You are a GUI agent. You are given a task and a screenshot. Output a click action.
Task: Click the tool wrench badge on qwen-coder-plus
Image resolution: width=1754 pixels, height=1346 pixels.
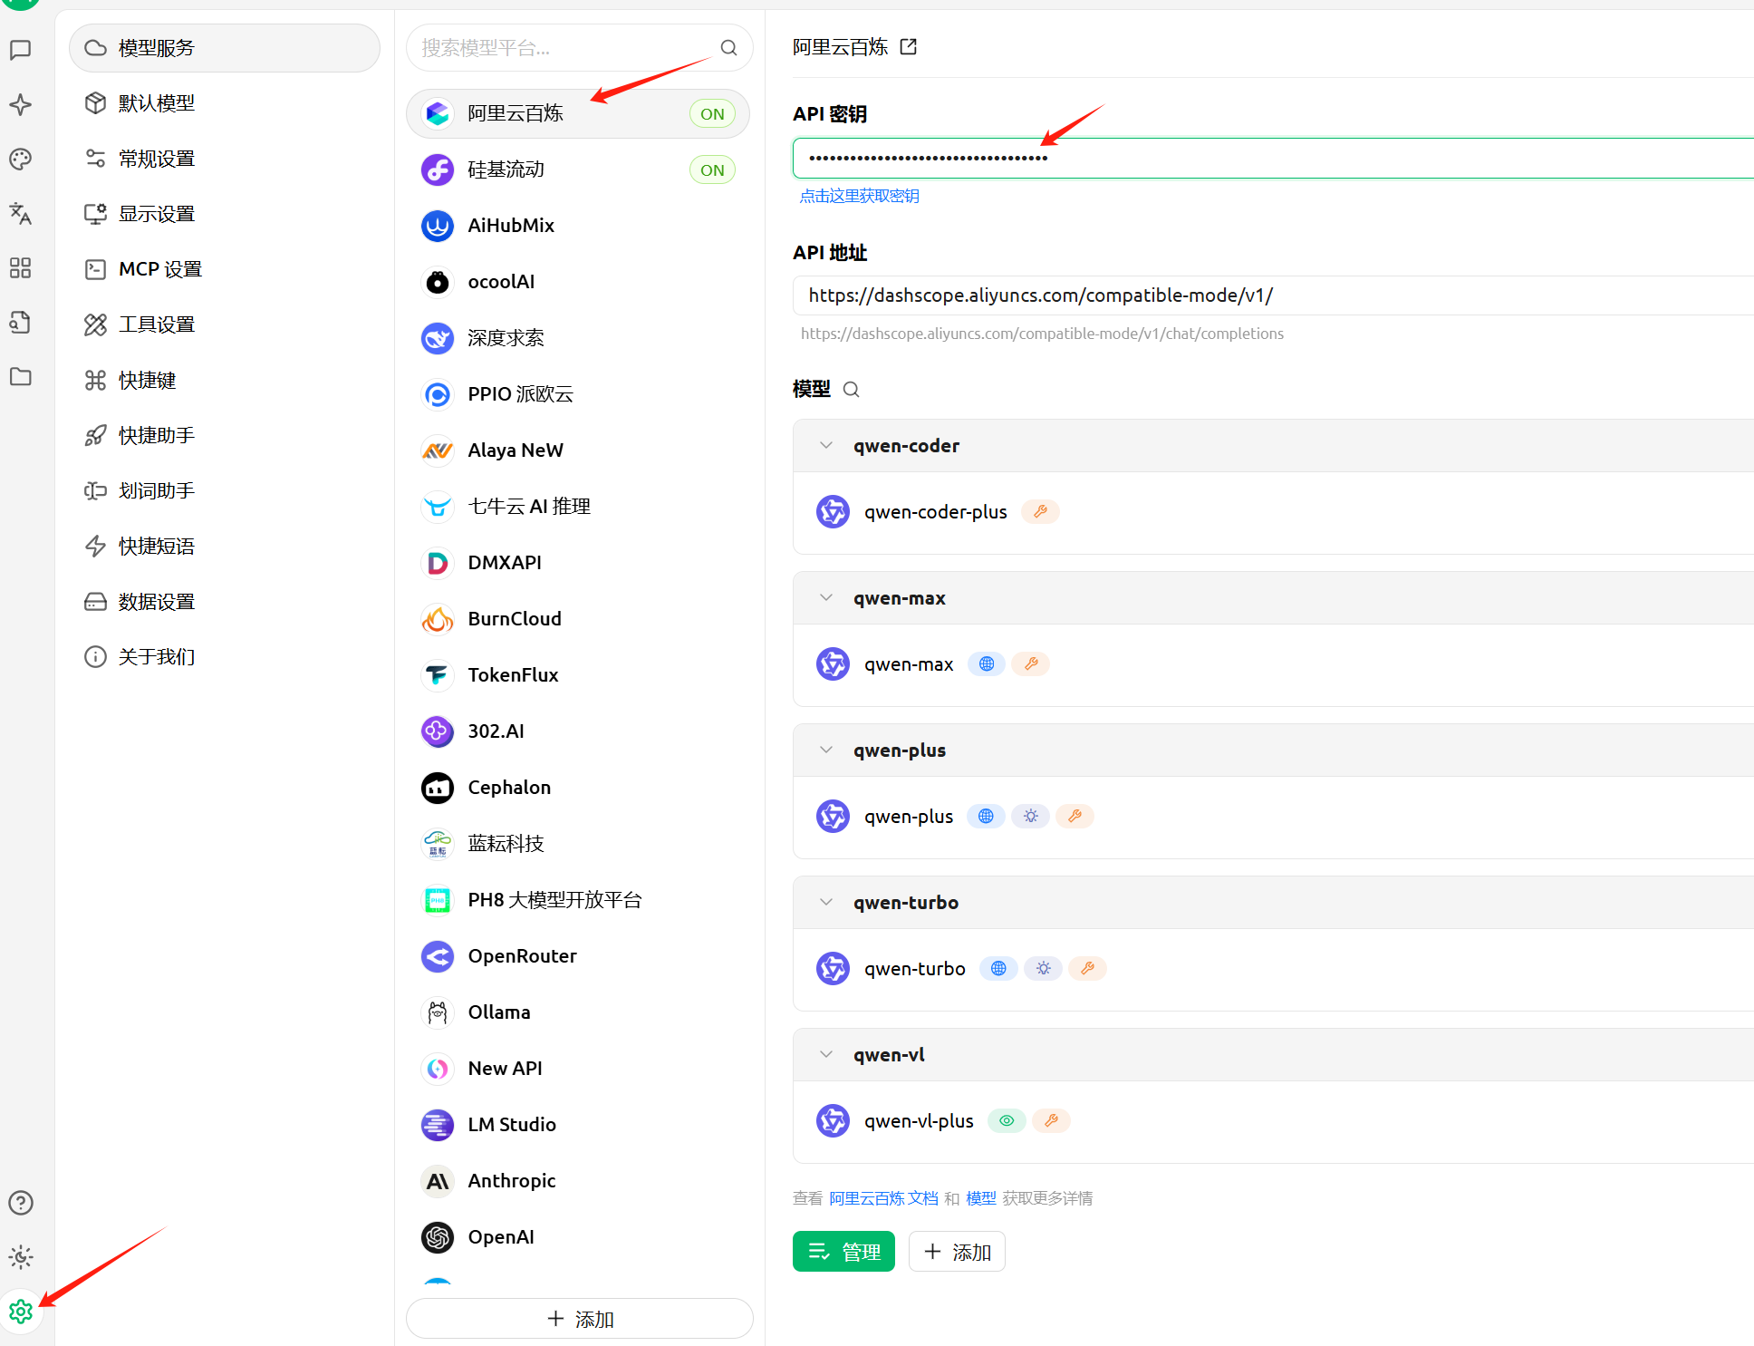pos(1040,511)
